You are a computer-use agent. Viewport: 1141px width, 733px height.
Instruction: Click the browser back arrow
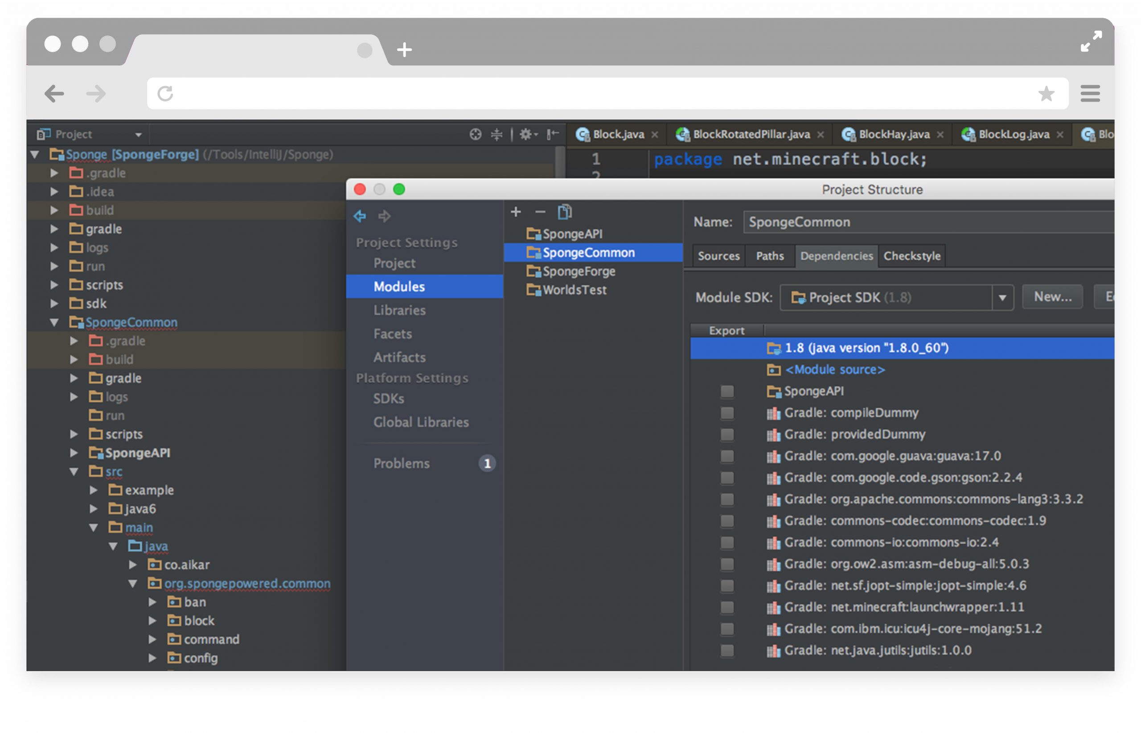tap(54, 94)
